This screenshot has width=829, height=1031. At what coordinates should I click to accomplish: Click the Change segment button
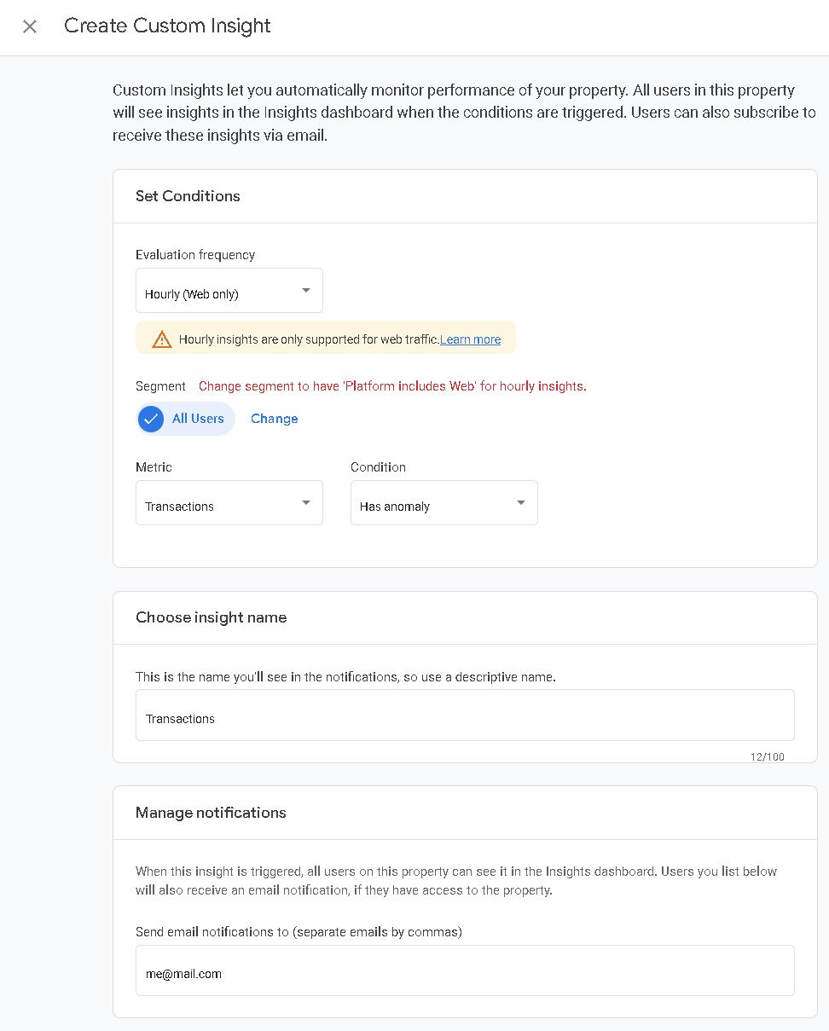[x=275, y=419]
